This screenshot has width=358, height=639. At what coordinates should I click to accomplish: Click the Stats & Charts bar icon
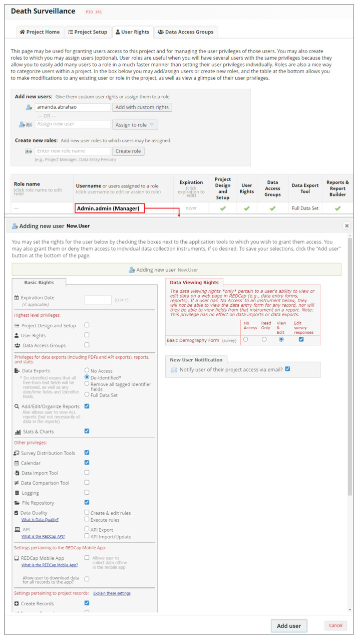point(18,432)
